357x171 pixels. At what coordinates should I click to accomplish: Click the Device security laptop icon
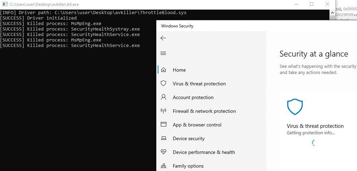164,138
